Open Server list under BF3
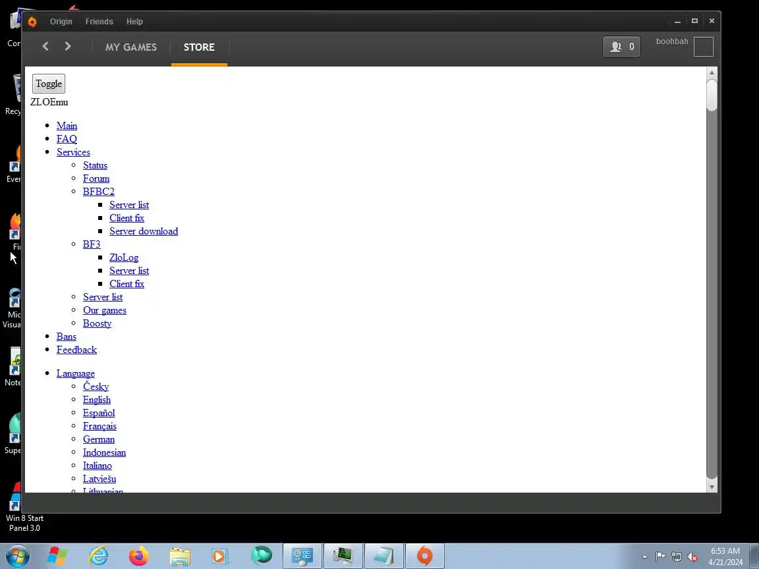759x569 pixels. (x=128, y=271)
